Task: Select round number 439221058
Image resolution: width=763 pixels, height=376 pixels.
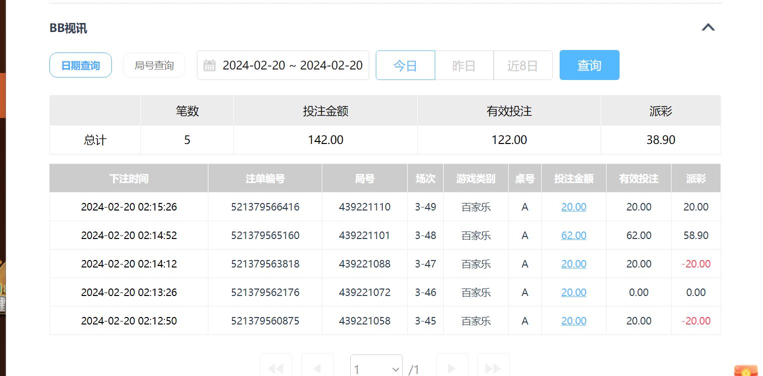Action: pos(365,320)
